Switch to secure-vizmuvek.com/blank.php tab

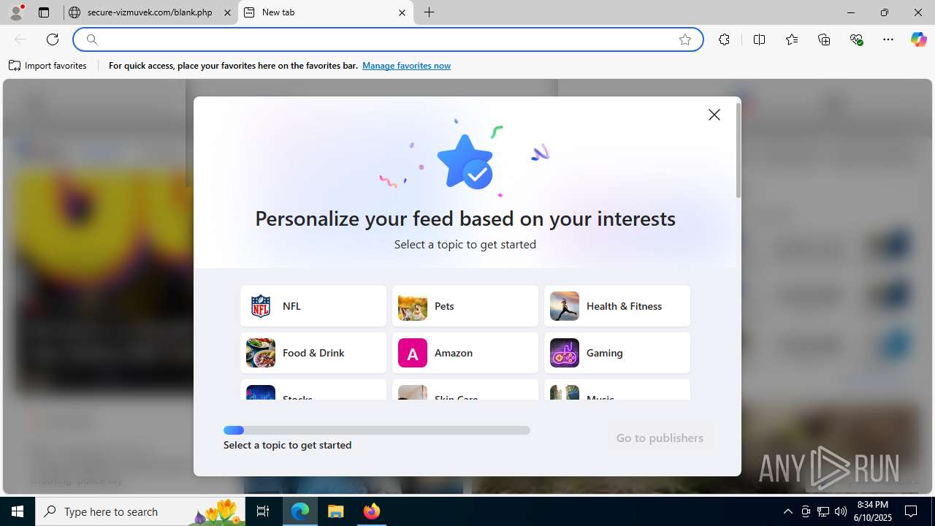pos(150,12)
